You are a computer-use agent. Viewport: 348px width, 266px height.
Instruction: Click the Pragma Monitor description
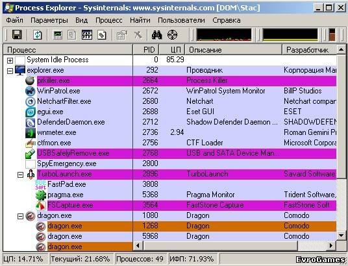(x=210, y=195)
